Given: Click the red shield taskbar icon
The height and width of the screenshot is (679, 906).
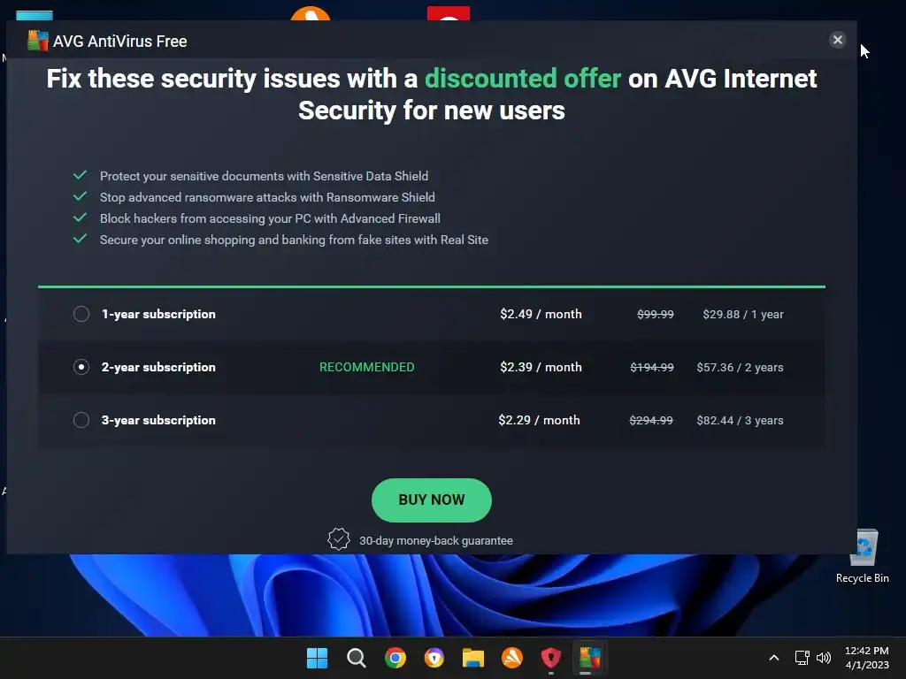Looking at the screenshot, I should (x=550, y=658).
